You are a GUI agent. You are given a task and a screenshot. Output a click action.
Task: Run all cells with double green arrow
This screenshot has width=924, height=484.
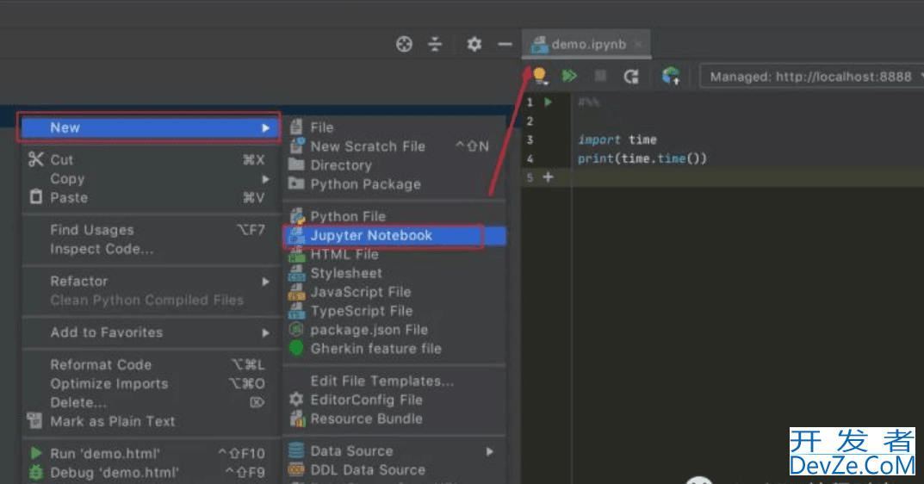pyautogui.click(x=569, y=76)
